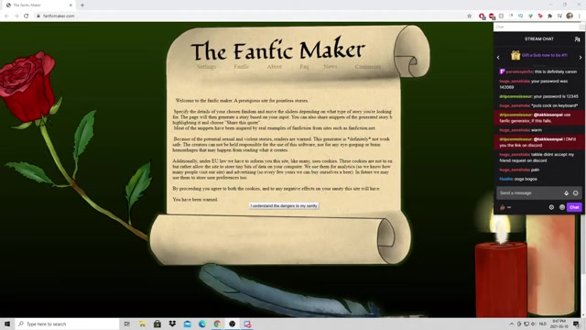Switch to Google Chrome on the taskbar

pyautogui.click(x=217, y=324)
